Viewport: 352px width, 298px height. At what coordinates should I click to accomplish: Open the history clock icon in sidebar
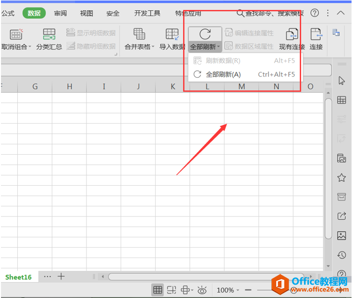(x=342, y=255)
